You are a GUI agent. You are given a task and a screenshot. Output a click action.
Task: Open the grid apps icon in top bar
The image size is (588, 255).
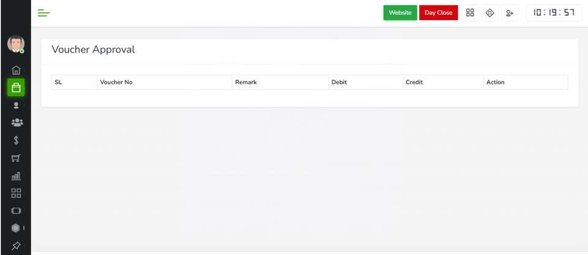[470, 13]
